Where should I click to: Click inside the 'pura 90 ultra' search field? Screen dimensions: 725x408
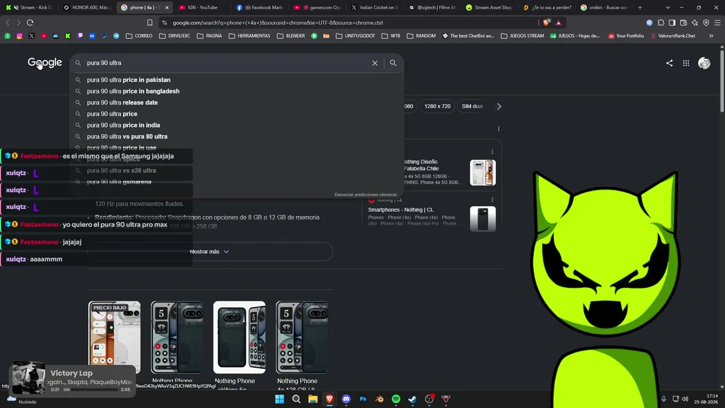227,63
